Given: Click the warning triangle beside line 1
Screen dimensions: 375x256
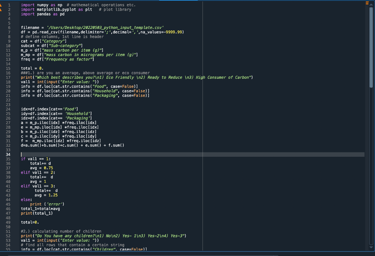Looking at the screenshot, I should pyautogui.click(x=1, y=5).
